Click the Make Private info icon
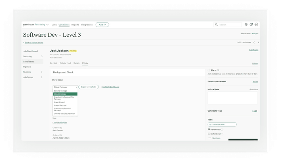This screenshot has height=162, width=281. pos(222,129)
